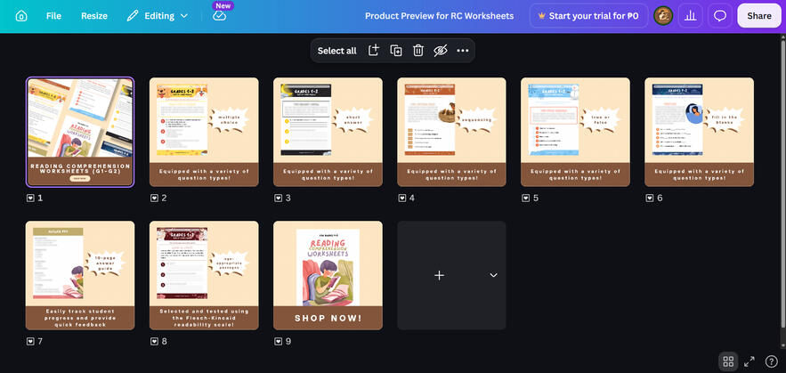Click the notes icon under page 4
786x373 pixels.
point(401,198)
